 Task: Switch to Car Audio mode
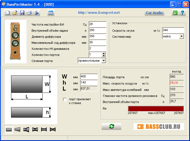click(154, 13)
